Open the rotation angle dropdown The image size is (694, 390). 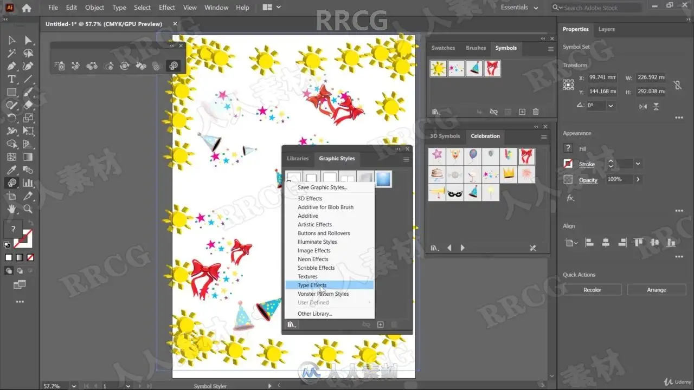(612, 106)
